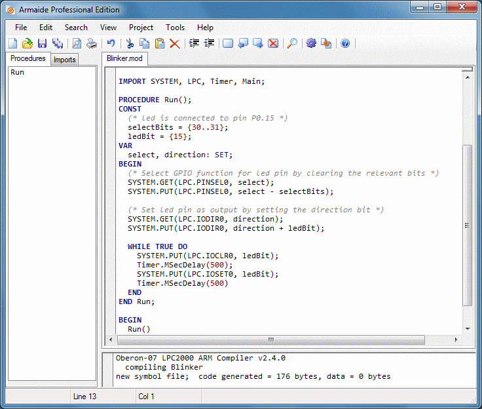Click the Print icon
482x409 pixels.
tap(92, 43)
